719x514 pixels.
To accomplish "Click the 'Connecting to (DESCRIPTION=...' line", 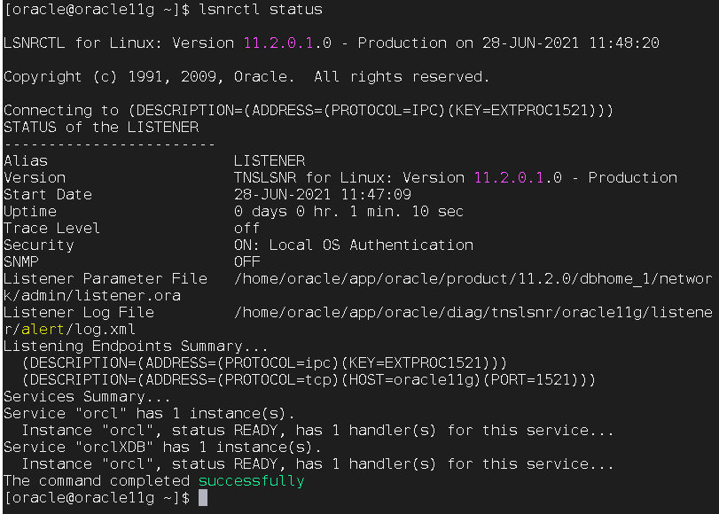I will click(x=309, y=111).
